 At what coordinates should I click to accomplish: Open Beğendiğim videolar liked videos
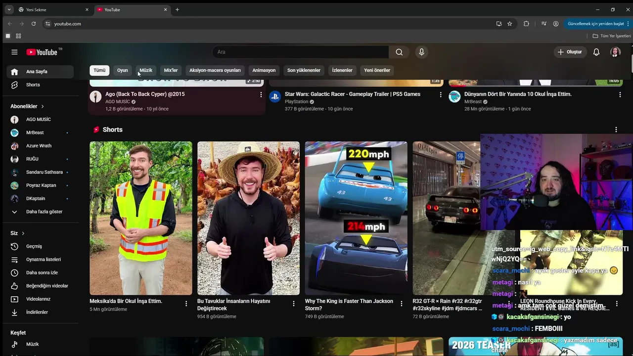[x=40, y=286]
